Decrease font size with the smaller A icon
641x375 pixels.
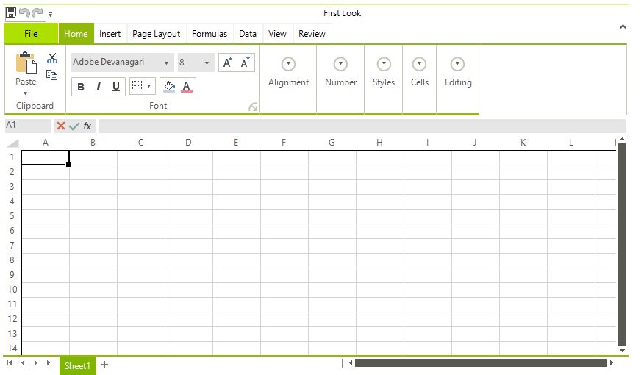[x=245, y=63]
